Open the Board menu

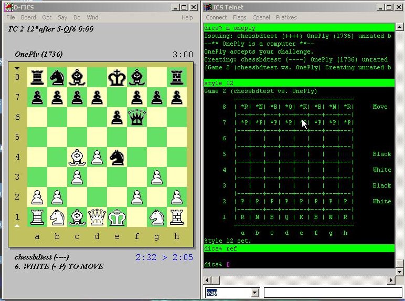coord(28,17)
